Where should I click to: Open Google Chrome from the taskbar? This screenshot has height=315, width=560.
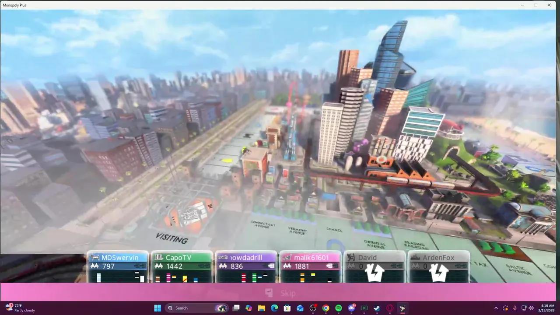326,308
